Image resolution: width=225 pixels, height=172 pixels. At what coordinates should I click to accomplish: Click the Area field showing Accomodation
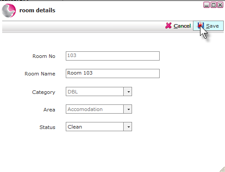(x=99, y=109)
